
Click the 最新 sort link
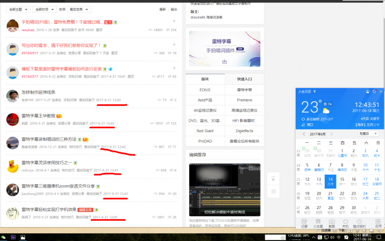162,9
